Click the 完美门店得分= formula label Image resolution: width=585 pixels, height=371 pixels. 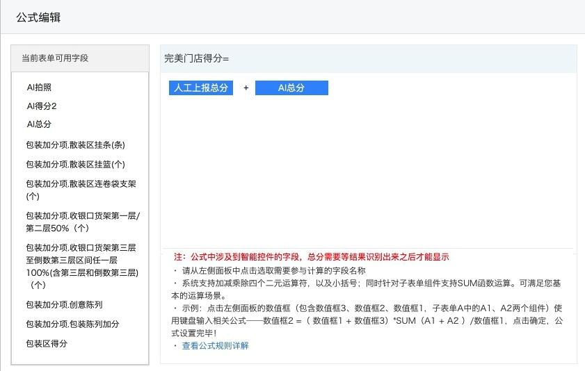pos(197,59)
